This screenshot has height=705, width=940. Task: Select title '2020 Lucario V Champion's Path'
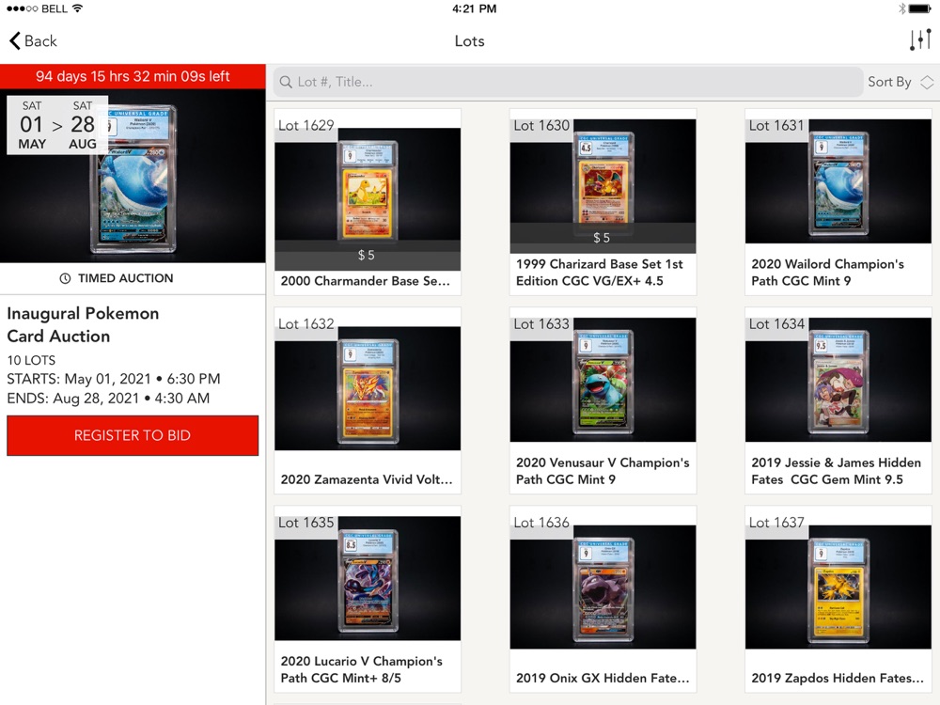[362, 669]
